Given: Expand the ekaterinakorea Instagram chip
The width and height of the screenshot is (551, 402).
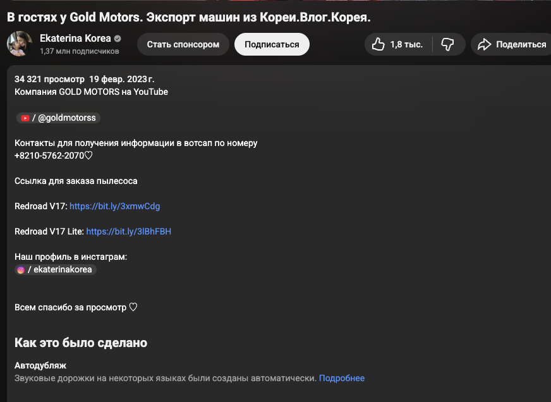Looking at the screenshot, I should [x=55, y=269].
